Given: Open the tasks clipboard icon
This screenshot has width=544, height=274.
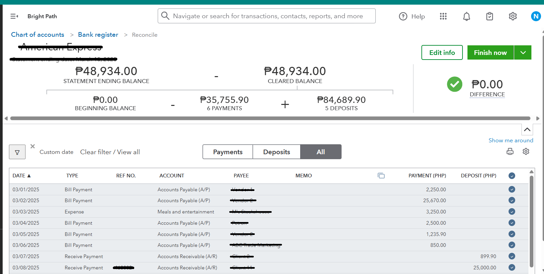Looking at the screenshot, I should 490,16.
